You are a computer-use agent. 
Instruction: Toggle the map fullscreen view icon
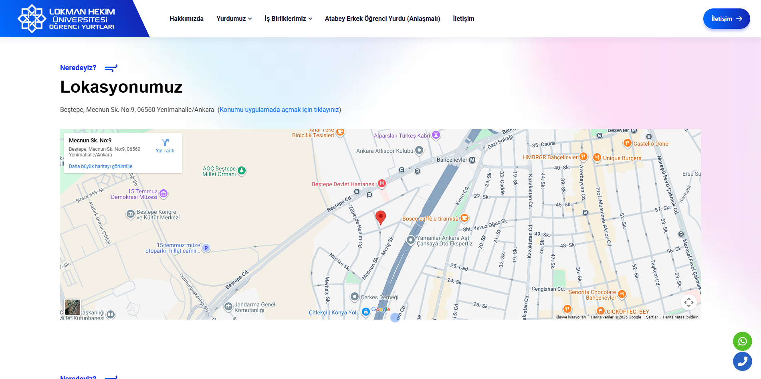pos(688,302)
